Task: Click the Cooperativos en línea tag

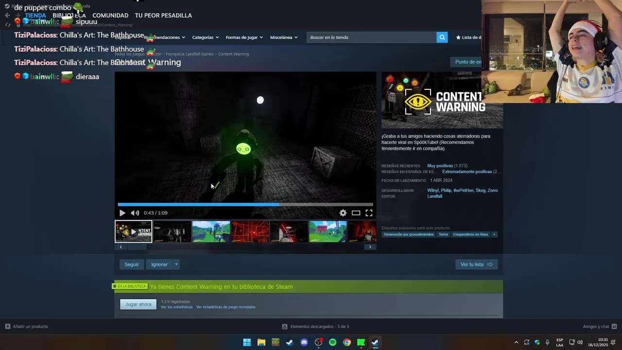Action: (x=470, y=234)
